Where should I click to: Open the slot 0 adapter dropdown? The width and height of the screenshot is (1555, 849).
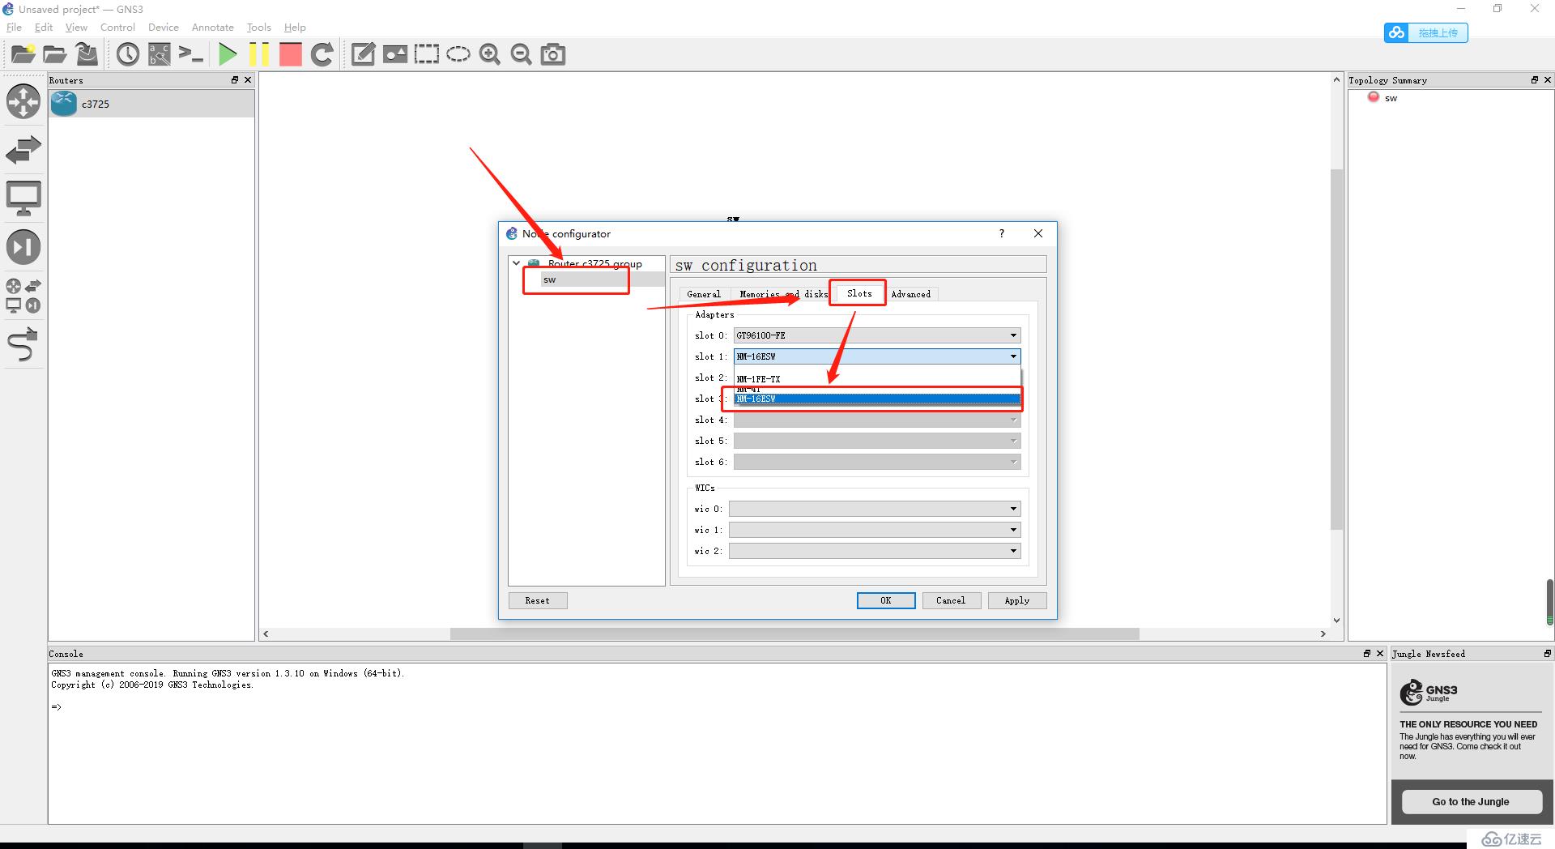877,335
